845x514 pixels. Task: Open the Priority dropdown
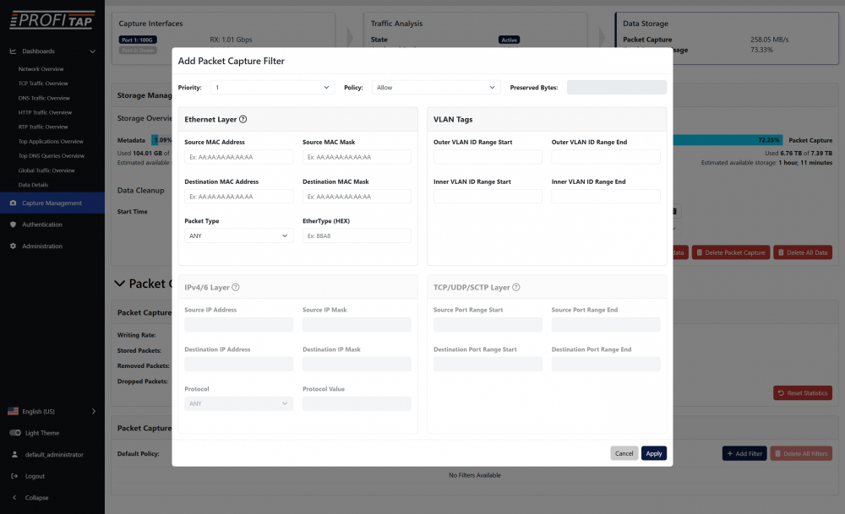273,87
